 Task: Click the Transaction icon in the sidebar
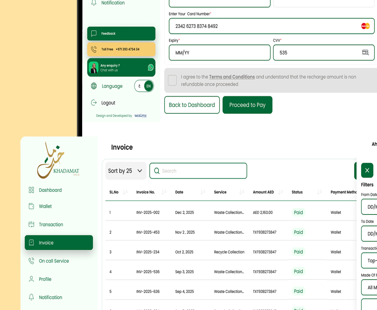[32, 225]
